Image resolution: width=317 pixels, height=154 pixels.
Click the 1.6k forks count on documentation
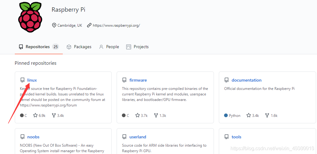274,116
